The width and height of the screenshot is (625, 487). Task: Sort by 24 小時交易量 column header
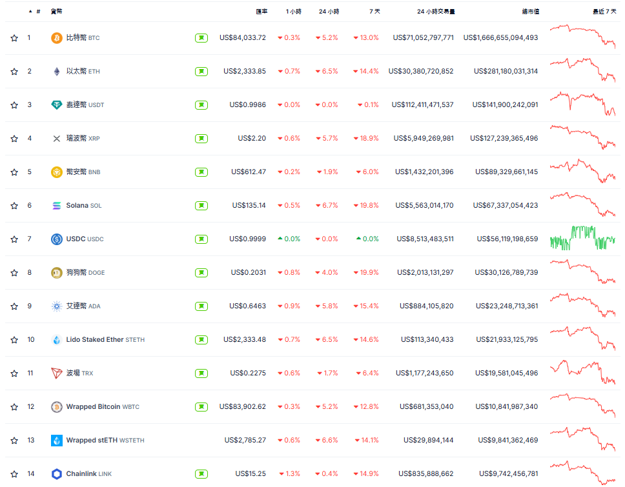coord(436,12)
